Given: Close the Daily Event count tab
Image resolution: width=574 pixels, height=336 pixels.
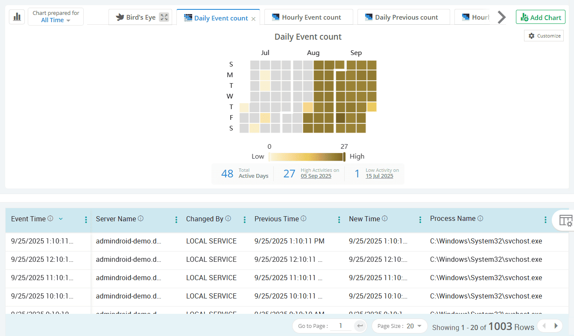Looking at the screenshot, I should (x=253, y=19).
